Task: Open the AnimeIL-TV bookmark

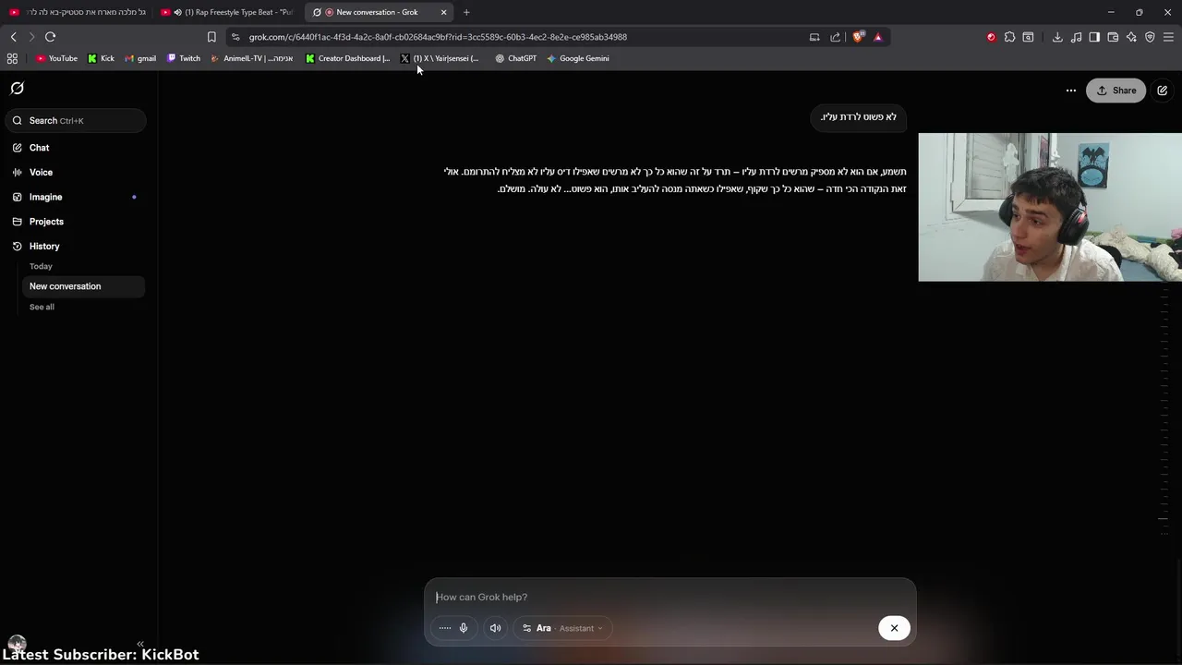Action: pos(251,58)
